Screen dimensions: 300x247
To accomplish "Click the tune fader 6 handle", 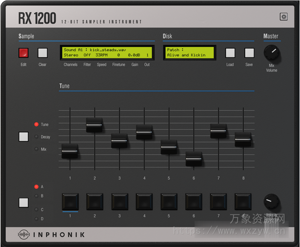I will pos(194,159).
